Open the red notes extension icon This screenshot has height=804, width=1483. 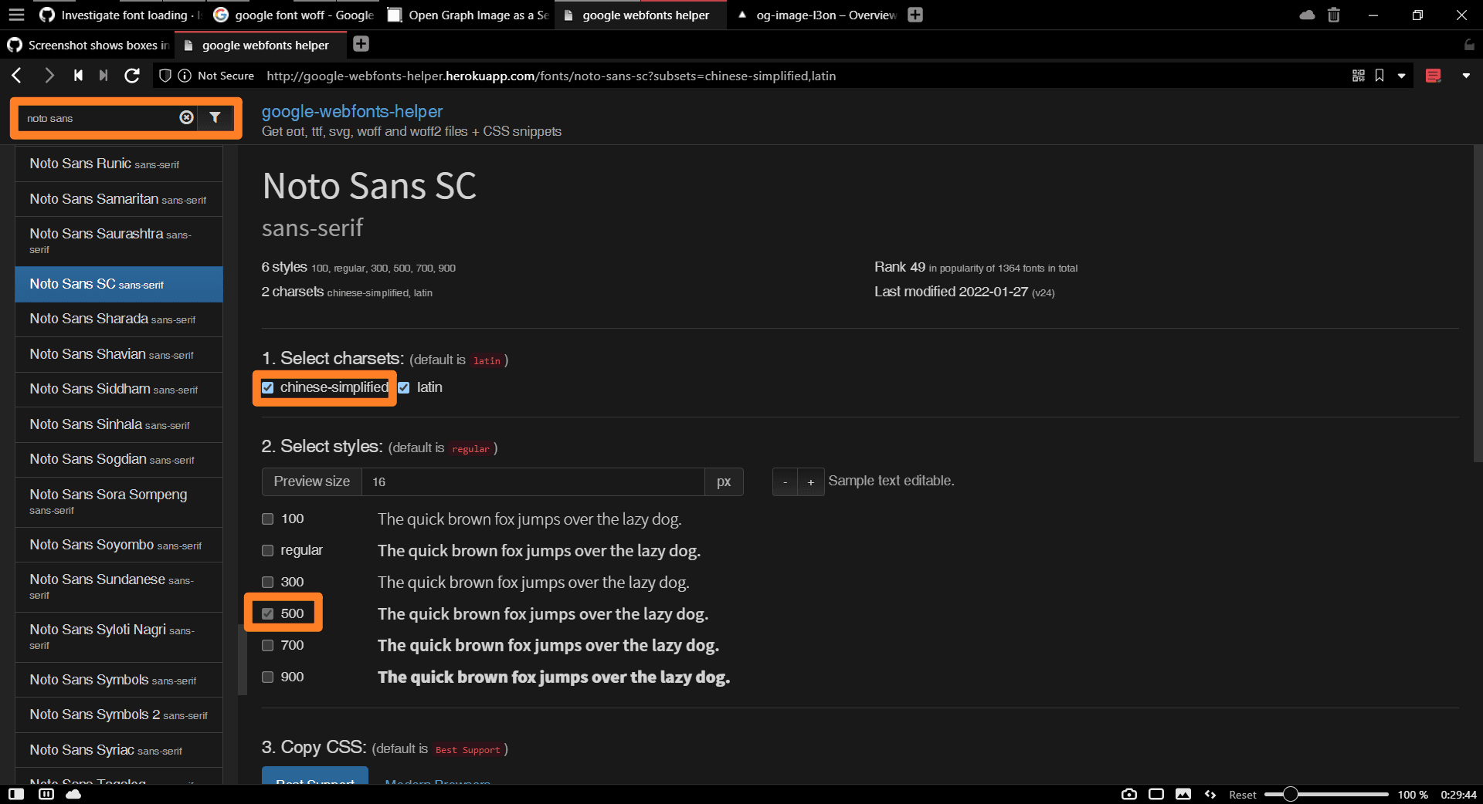point(1434,76)
